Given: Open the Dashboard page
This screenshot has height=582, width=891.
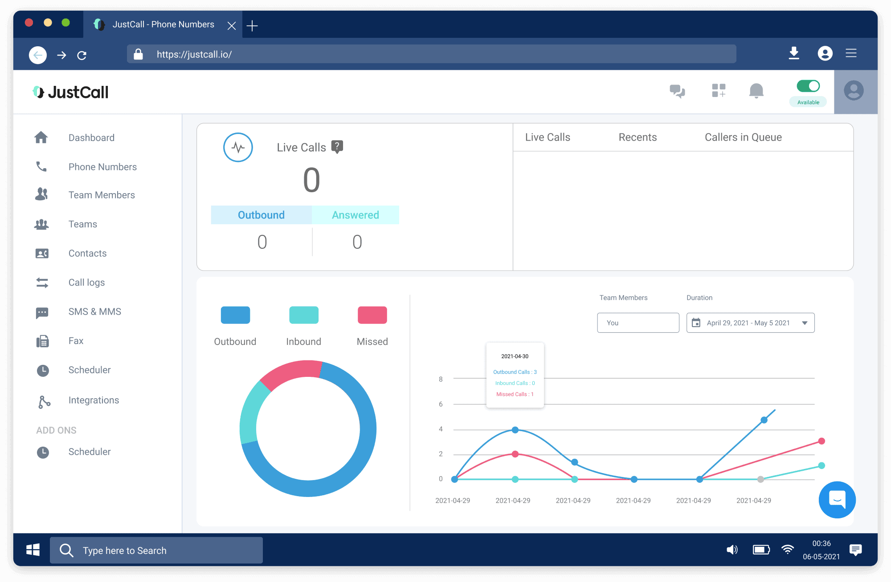Looking at the screenshot, I should [x=91, y=137].
